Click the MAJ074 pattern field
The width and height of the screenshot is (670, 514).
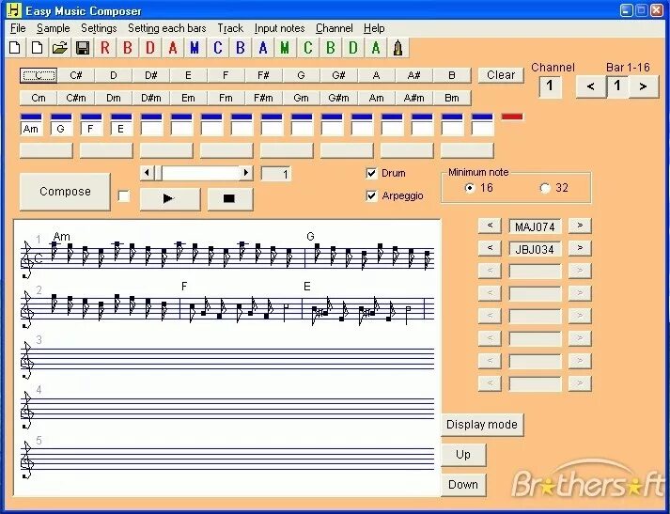[x=535, y=226]
